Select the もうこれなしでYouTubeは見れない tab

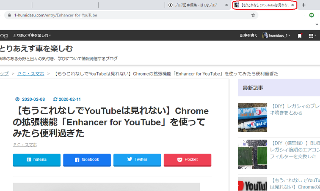tap(265, 5)
